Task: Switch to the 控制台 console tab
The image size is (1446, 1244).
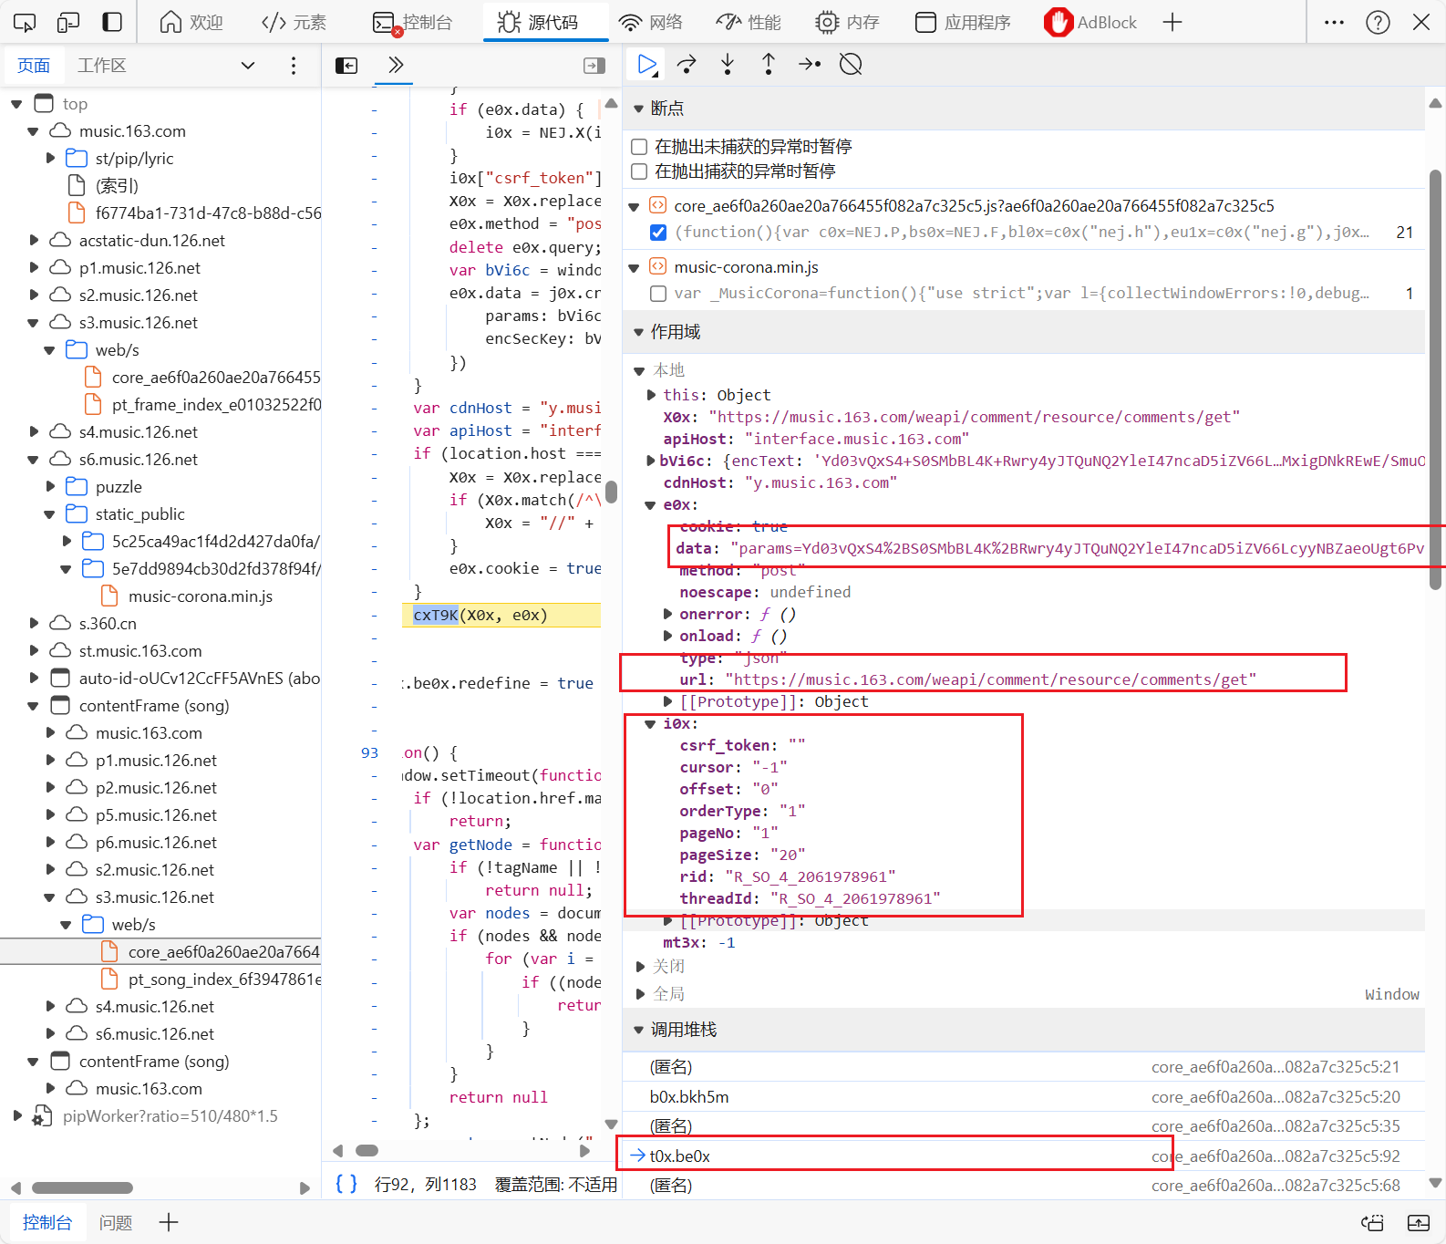Action: point(412,22)
